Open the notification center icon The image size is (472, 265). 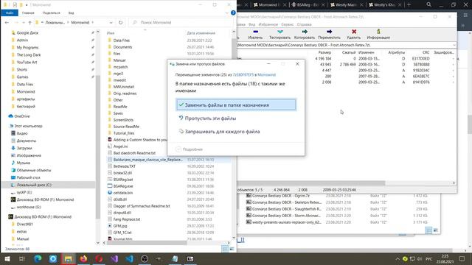[x=462, y=258]
